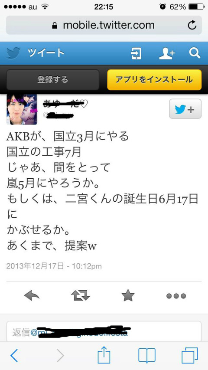Go back with Safari back arrow
The height and width of the screenshot is (370, 208).
point(14,356)
